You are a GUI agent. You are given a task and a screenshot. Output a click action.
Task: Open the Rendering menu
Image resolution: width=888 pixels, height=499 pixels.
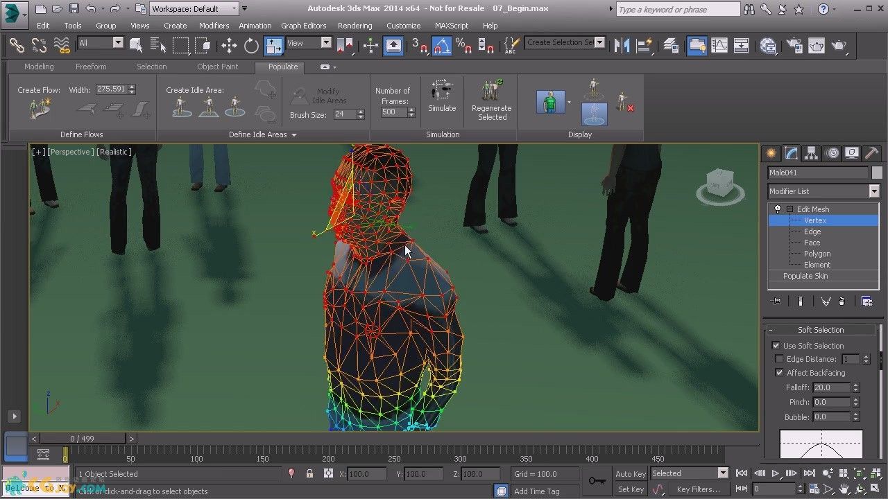pyautogui.click(x=355, y=26)
